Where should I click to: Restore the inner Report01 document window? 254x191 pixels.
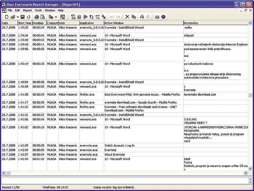click(x=245, y=10)
